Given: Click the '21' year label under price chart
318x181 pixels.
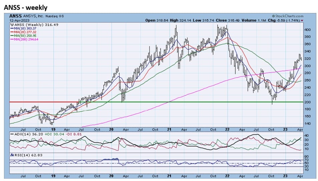Looking at the screenshot, I should pyautogui.click(x=169, y=130).
